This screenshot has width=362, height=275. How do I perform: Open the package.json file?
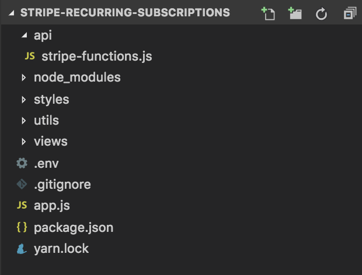(74, 228)
